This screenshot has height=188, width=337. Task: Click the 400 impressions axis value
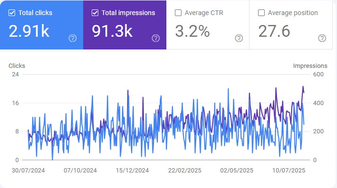318,103
